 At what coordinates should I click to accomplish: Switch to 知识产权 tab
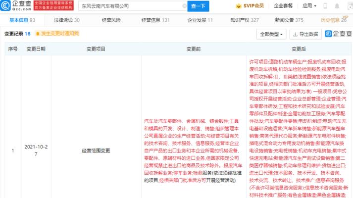[x=245, y=20]
